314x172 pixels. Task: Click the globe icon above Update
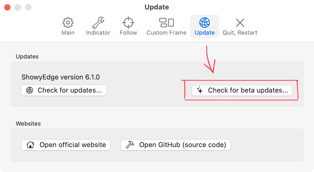(x=205, y=23)
